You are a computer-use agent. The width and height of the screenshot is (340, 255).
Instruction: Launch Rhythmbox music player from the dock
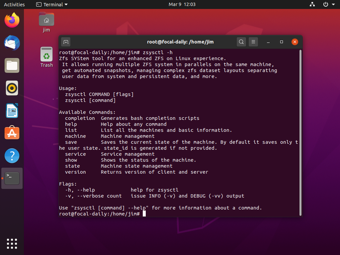click(12, 88)
